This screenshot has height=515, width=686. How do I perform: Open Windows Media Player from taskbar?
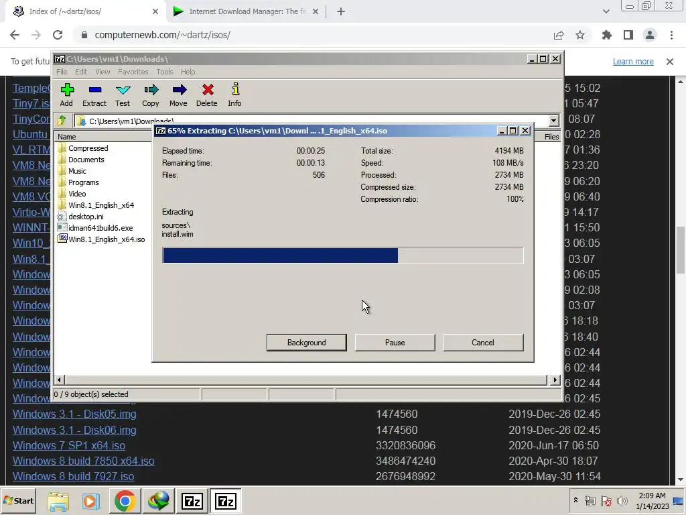click(91, 501)
